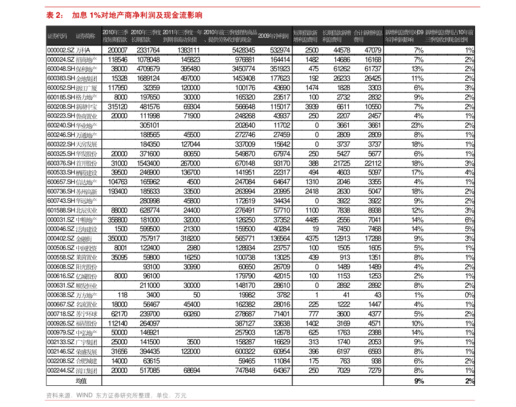Click the 合计新增利息费用 column header
Screen dimensions: 516x407
coord(368,36)
